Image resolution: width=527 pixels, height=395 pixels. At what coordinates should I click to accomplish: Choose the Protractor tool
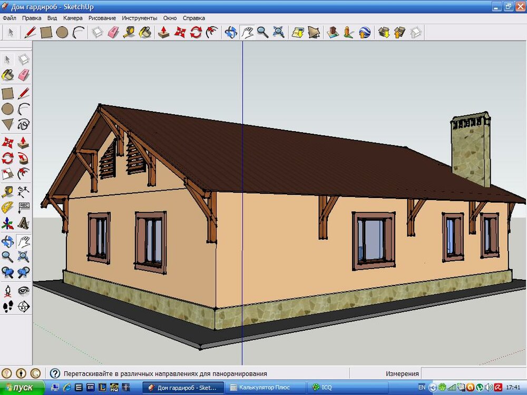[x=7, y=208]
